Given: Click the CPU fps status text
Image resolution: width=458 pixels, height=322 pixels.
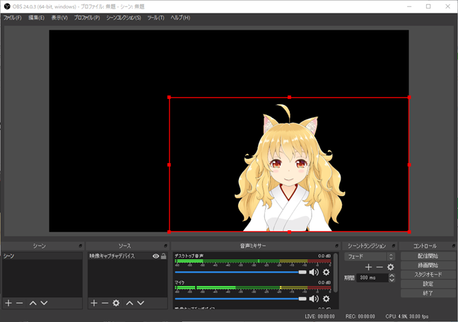Looking at the screenshot, I should coord(407,316).
